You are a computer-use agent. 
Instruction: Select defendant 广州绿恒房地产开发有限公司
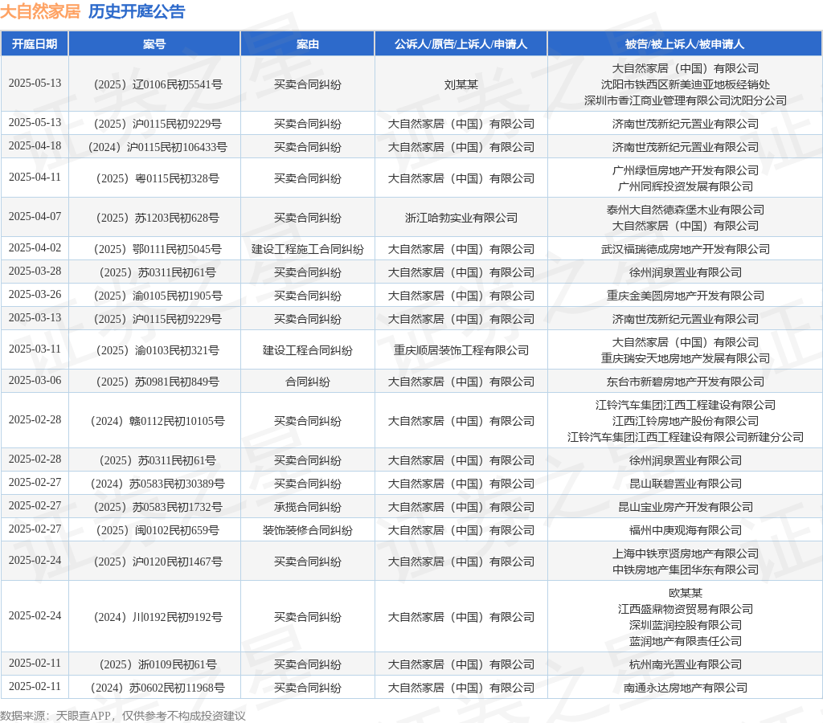click(685, 170)
